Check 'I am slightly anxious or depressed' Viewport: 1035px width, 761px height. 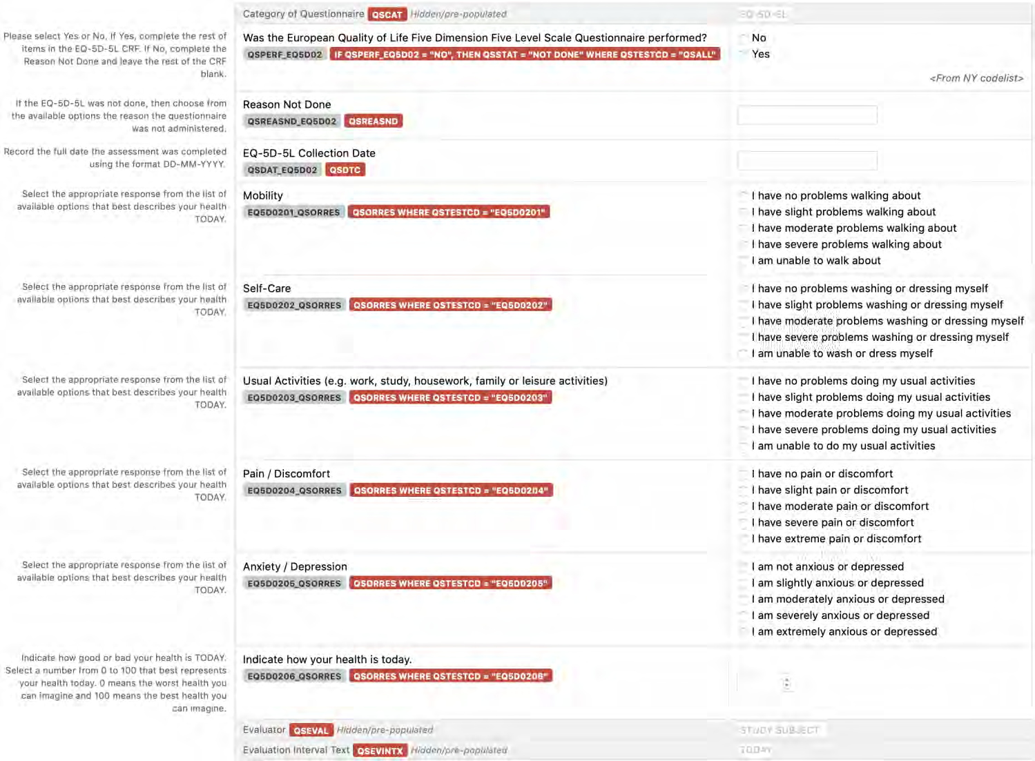pyautogui.click(x=744, y=583)
